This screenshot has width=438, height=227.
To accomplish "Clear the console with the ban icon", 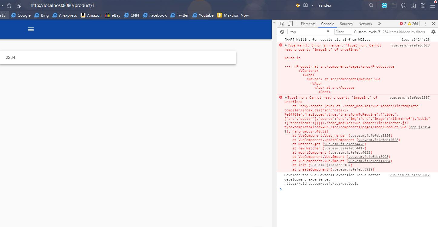I will click(x=282, y=32).
